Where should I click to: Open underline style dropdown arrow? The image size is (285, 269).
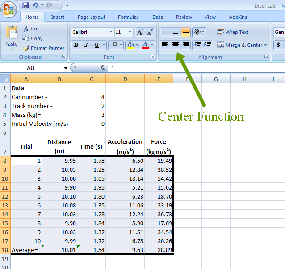point(104,45)
